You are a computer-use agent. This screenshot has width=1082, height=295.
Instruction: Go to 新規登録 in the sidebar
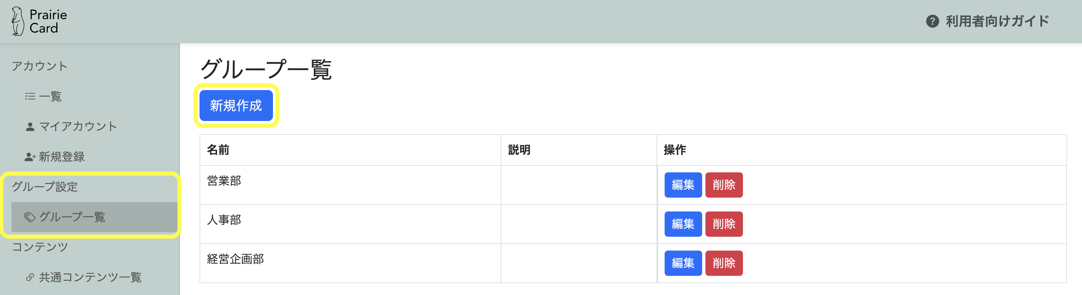62,157
